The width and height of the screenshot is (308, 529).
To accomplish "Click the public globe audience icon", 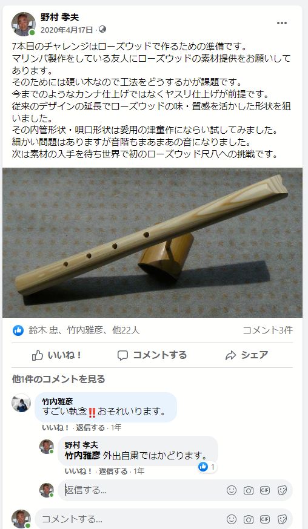I will click(102, 29).
